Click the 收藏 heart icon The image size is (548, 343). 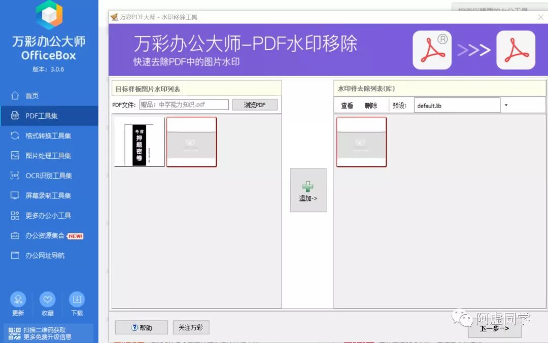[48, 299]
